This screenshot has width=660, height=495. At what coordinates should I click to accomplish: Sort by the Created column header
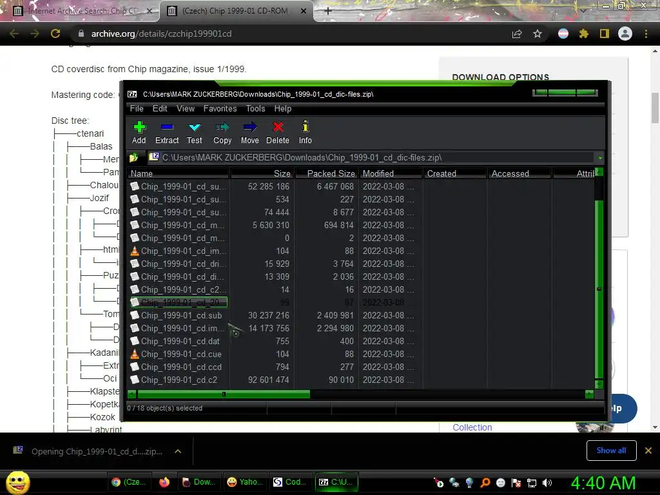pos(456,173)
